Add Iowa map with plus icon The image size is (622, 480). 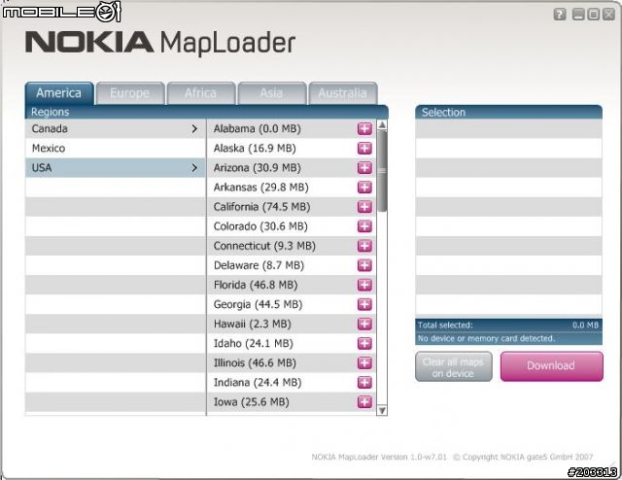[x=364, y=402]
